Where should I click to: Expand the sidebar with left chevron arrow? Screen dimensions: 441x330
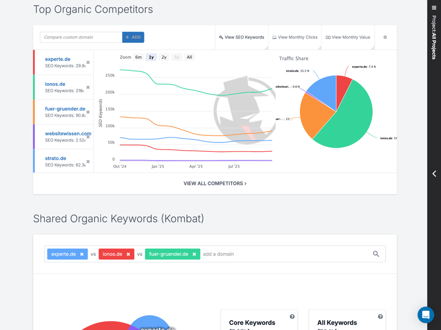[434, 174]
